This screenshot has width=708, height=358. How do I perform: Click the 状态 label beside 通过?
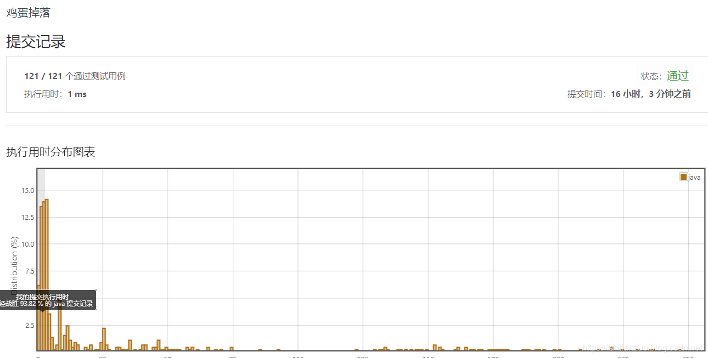click(651, 76)
